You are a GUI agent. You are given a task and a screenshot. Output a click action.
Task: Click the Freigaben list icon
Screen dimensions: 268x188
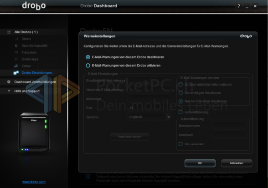(16, 52)
